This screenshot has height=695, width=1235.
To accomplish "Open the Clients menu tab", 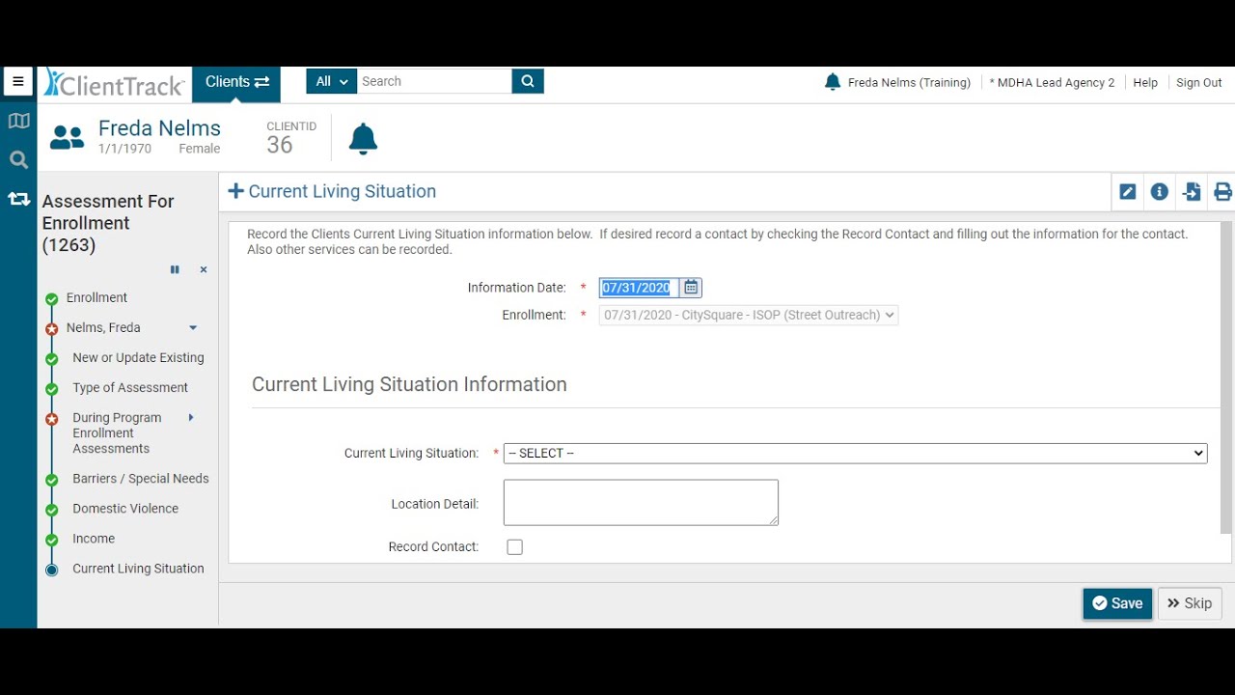I will point(236,82).
